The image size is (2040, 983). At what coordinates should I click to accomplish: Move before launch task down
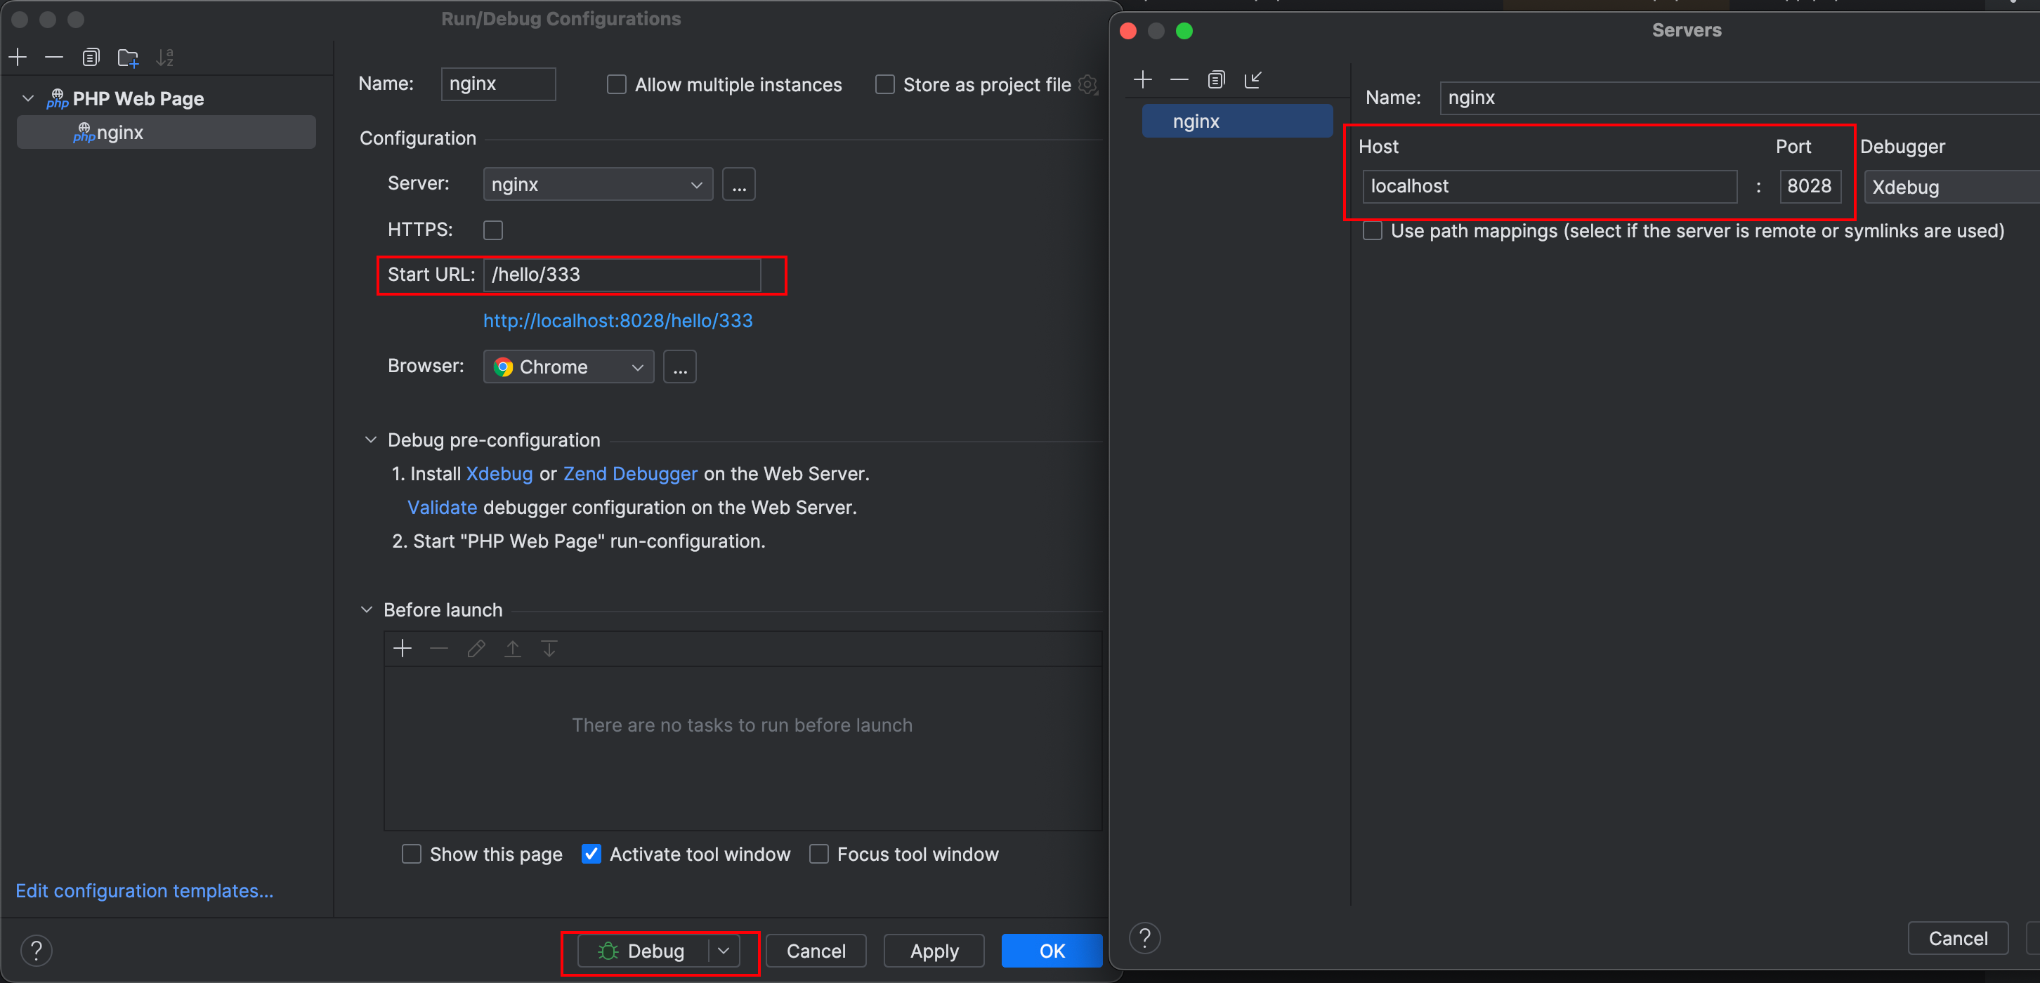click(549, 649)
